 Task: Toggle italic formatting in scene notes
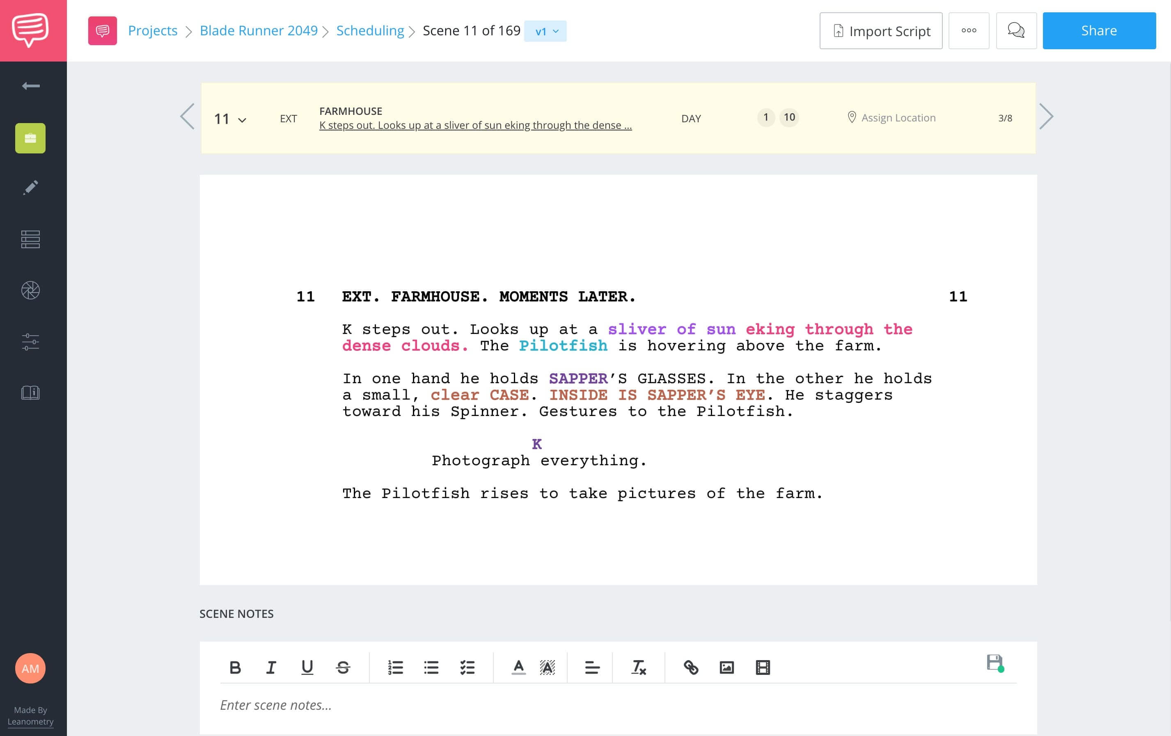pos(271,667)
